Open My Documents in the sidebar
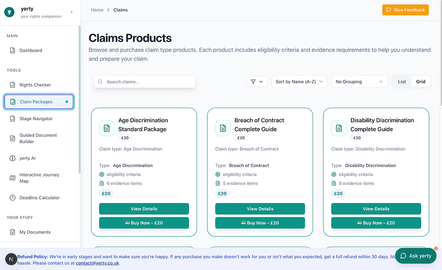The image size is (442, 270). click(35, 232)
